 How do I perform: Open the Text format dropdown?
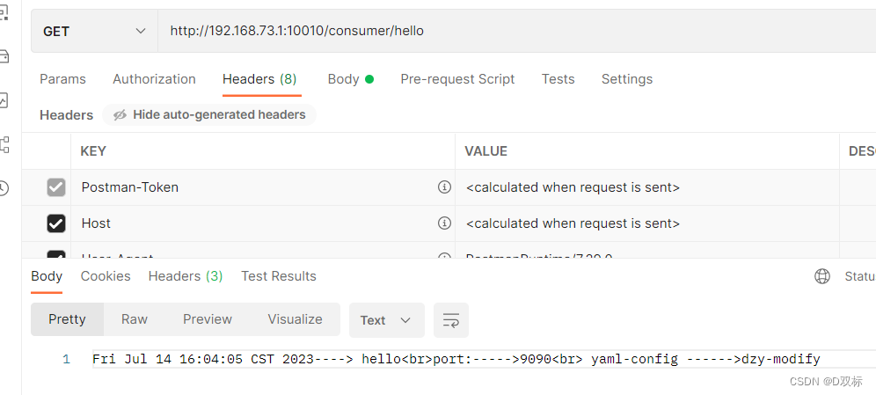pos(387,320)
